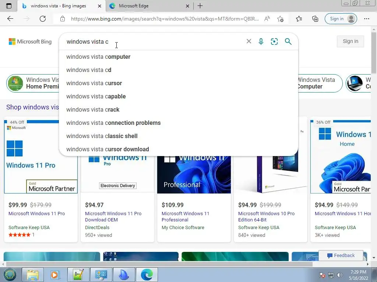
Task: Open the Feedback button
Action: pos(341,256)
